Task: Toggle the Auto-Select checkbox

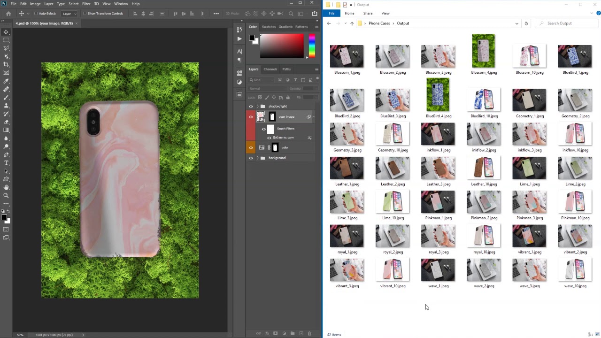Action: pos(36,14)
